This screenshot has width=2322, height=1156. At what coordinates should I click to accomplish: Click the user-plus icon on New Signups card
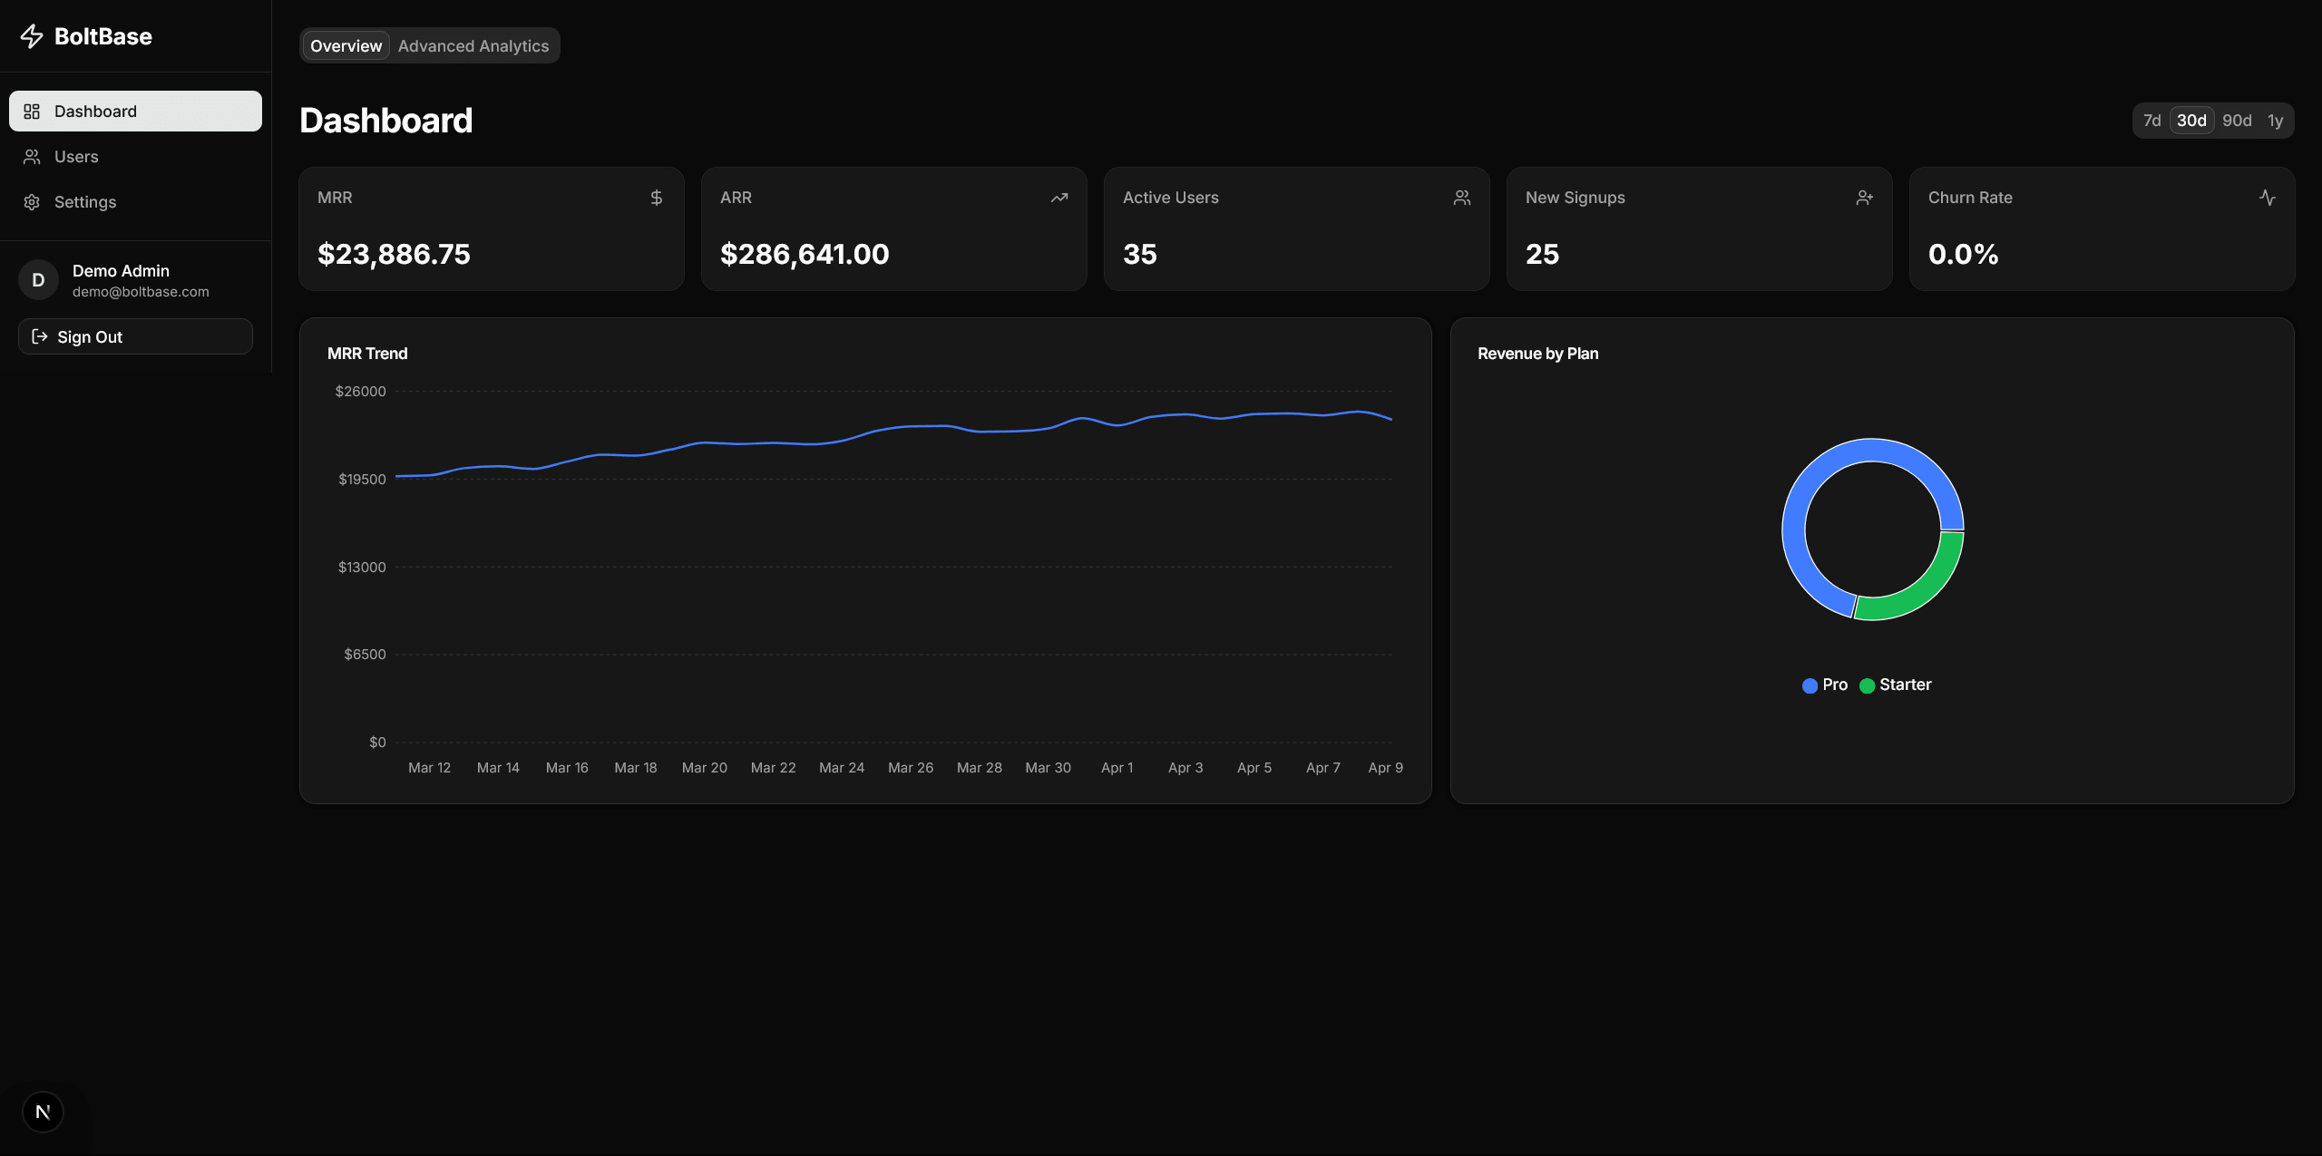tap(1864, 197)
